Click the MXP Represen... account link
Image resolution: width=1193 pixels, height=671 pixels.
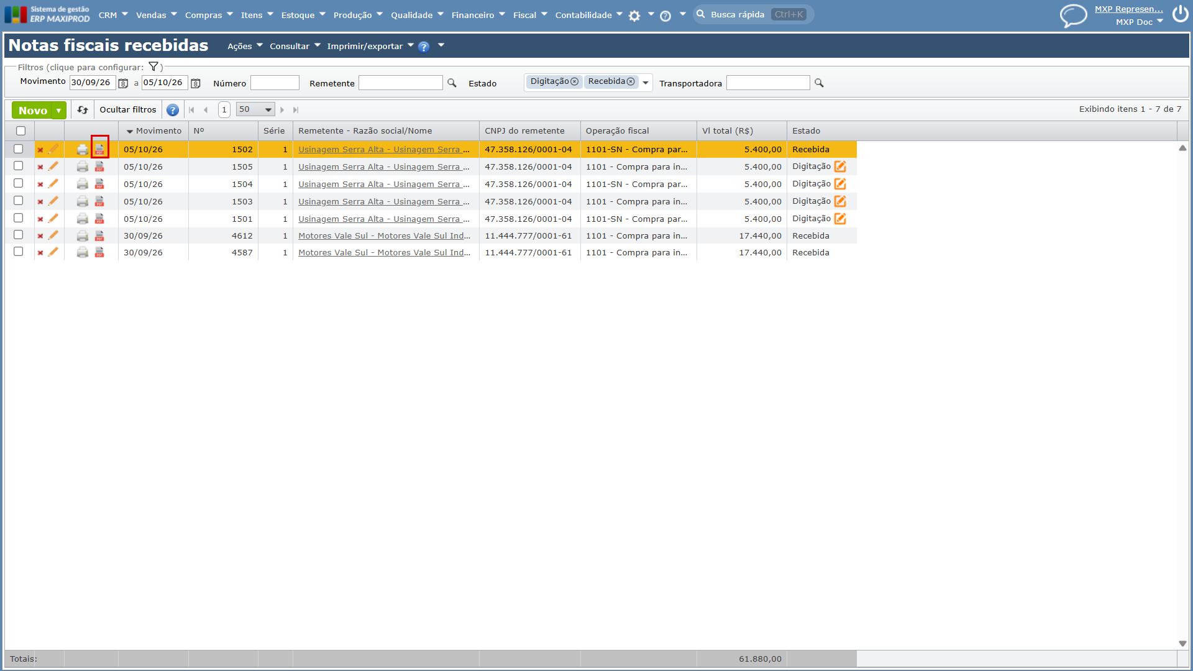1129,9
